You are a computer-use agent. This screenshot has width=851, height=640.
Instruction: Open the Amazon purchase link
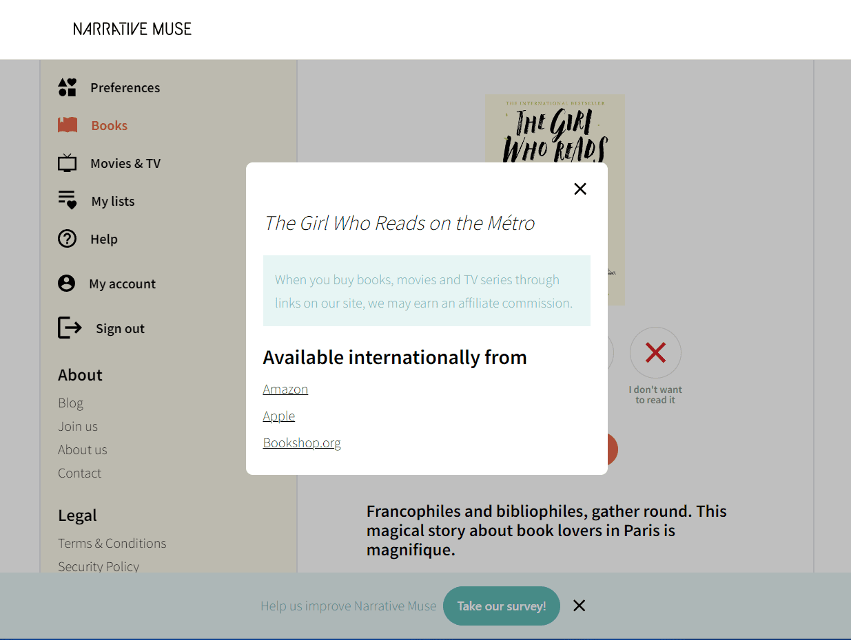click(x=285, y=390)
